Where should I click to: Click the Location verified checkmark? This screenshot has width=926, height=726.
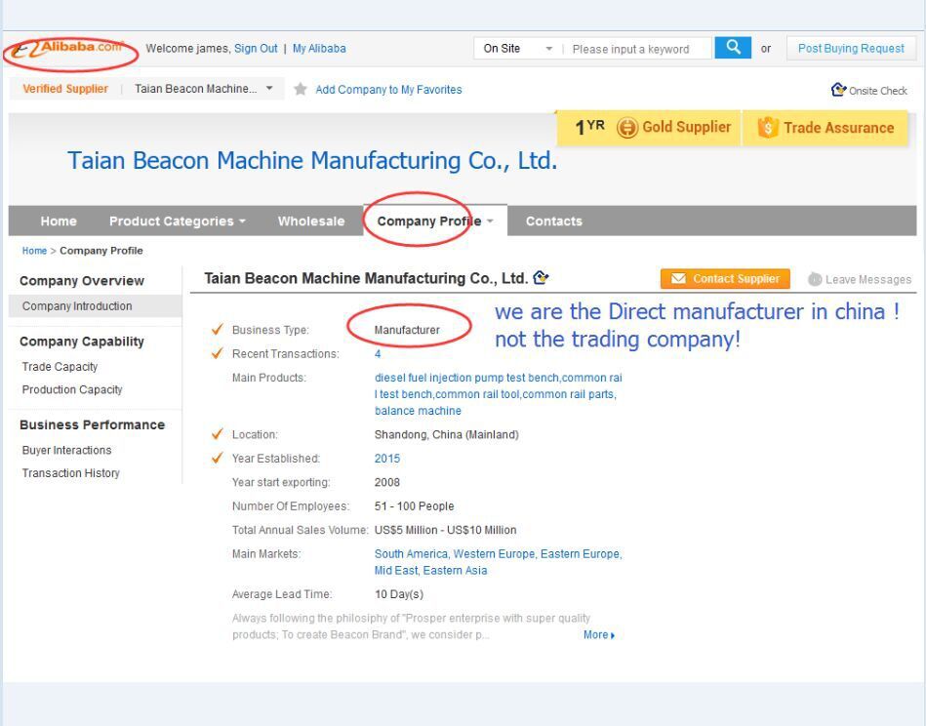[x=218, y=433]
